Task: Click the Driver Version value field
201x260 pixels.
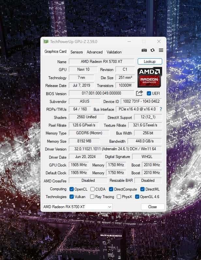Action: click(x=115, y=149)
